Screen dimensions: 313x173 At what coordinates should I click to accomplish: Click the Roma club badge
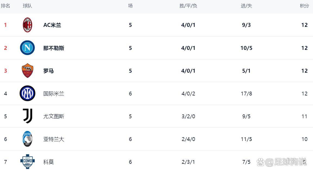(27, 71)
